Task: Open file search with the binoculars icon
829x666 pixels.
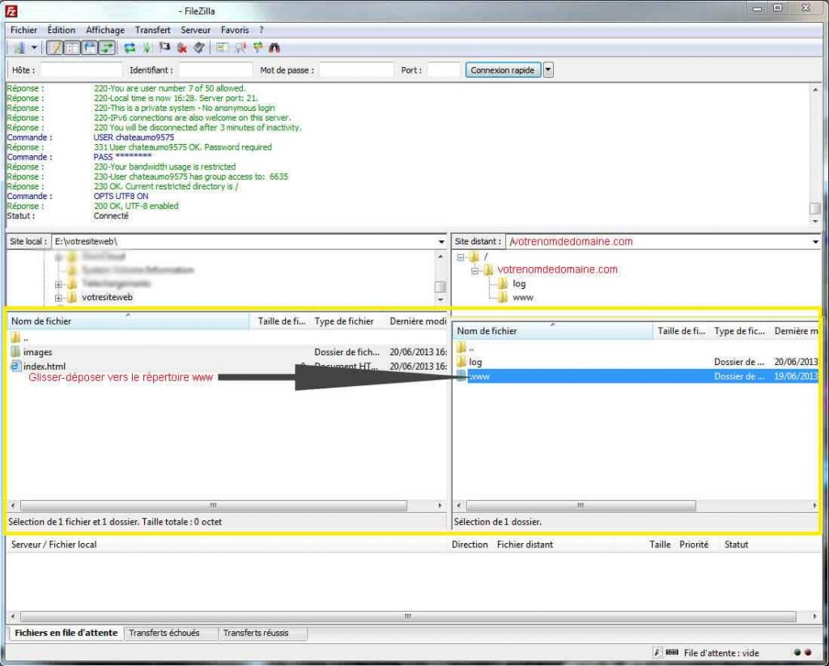Action: (x=275, y=48)
